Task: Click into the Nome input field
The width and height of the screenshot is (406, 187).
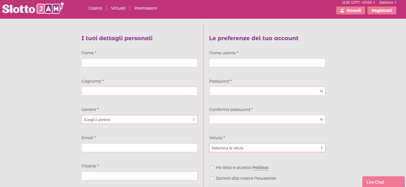Action: coord(139,63)
